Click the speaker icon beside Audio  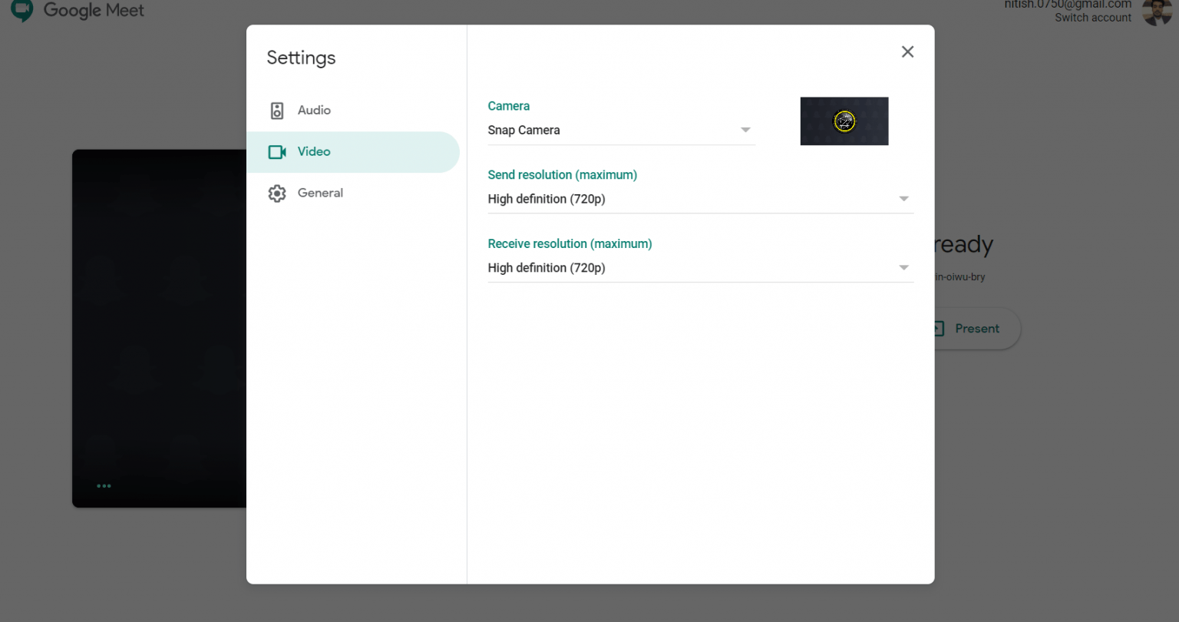tap(277, 111)
